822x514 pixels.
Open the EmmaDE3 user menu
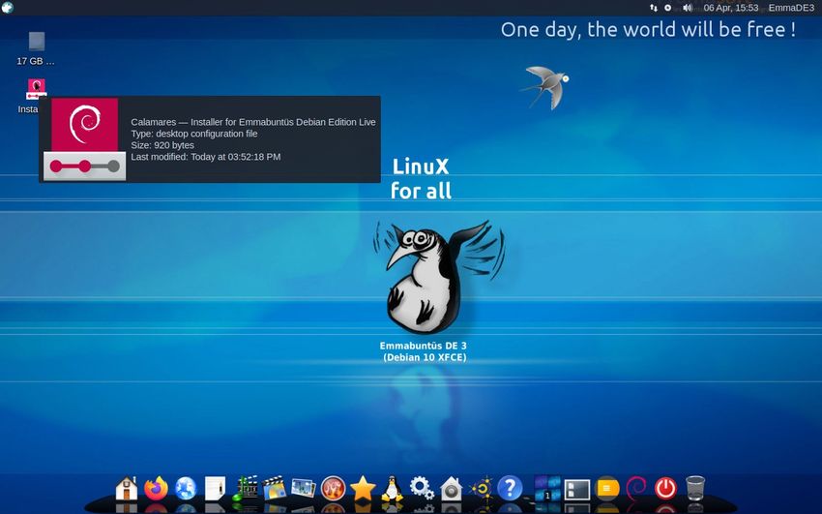tap(791, 8)
